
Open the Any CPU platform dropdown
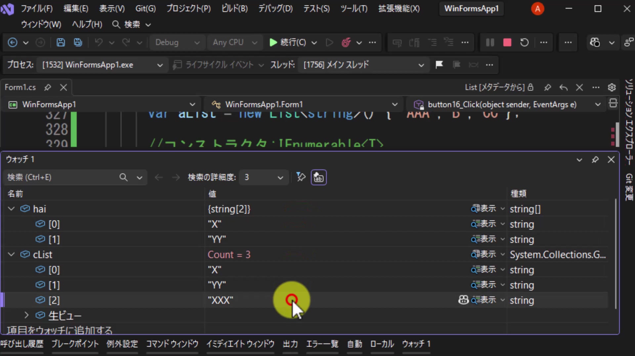(235, 42)
